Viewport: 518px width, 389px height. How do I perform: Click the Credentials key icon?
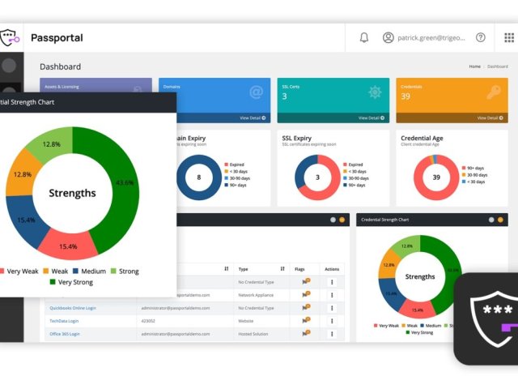[494, 92]
